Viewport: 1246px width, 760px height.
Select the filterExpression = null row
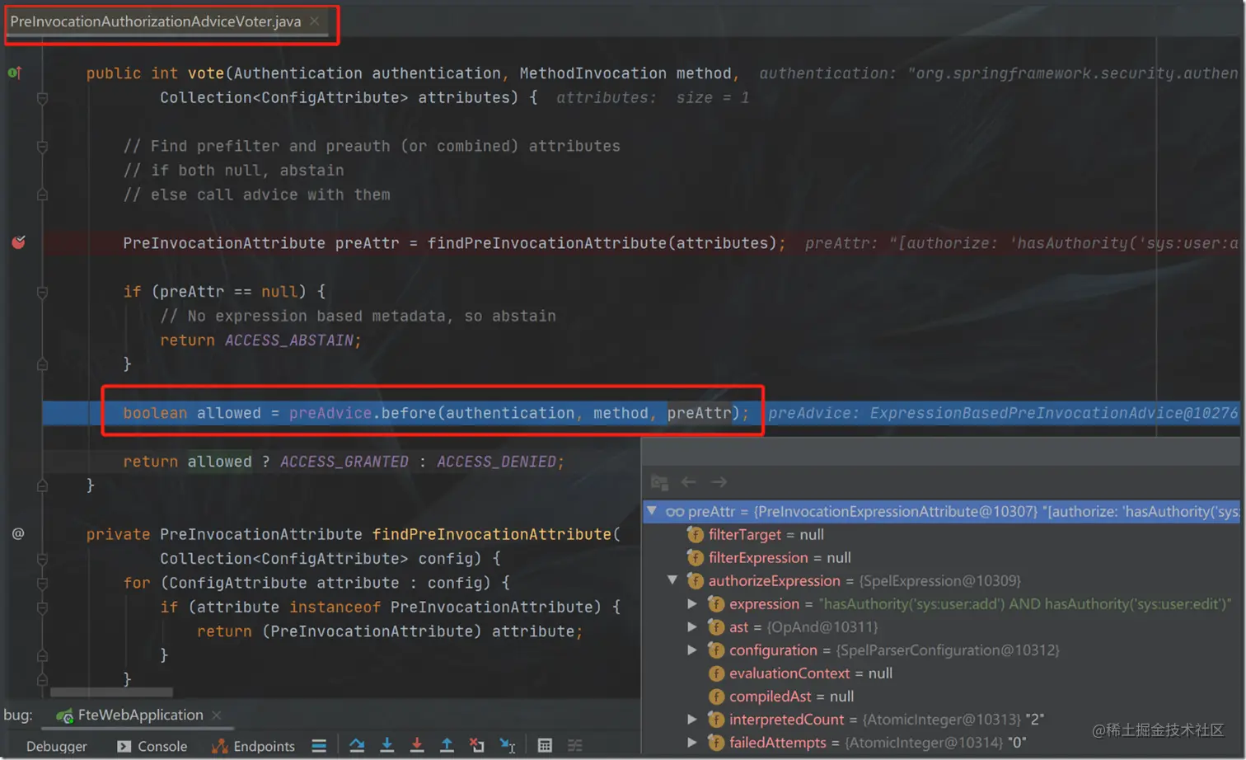[941, 557]
